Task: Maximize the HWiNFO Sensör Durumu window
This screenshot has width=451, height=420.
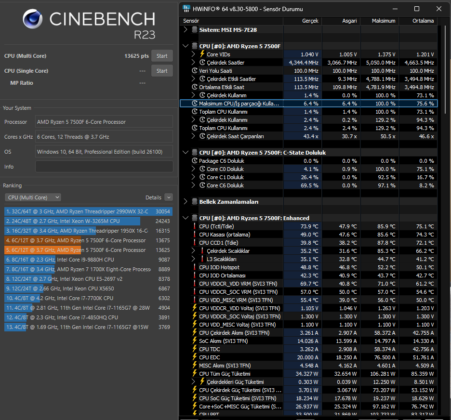Action: [416, 9]
